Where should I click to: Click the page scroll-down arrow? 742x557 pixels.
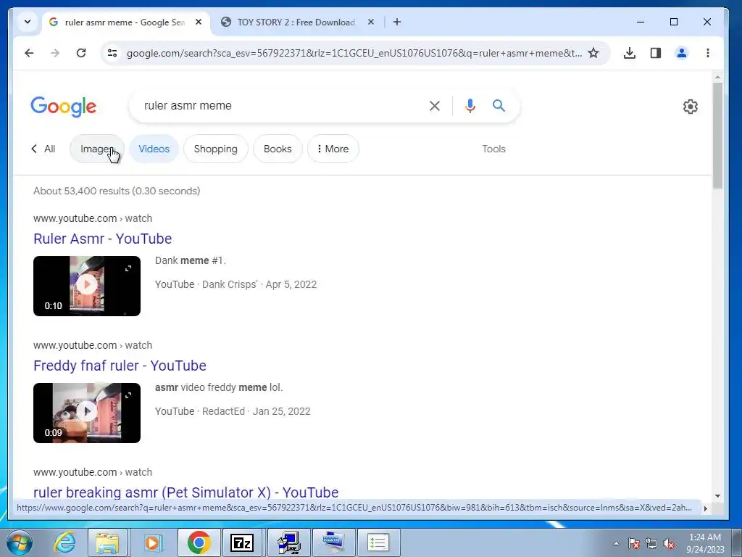tap(717, 496)
